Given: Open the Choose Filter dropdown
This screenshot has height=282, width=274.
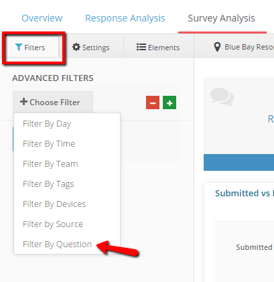Looking at the screenshot, I should point(53,102).
